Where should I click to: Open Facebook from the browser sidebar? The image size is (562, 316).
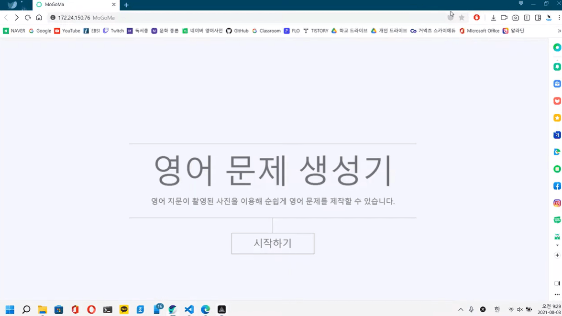tap(556, 185)
